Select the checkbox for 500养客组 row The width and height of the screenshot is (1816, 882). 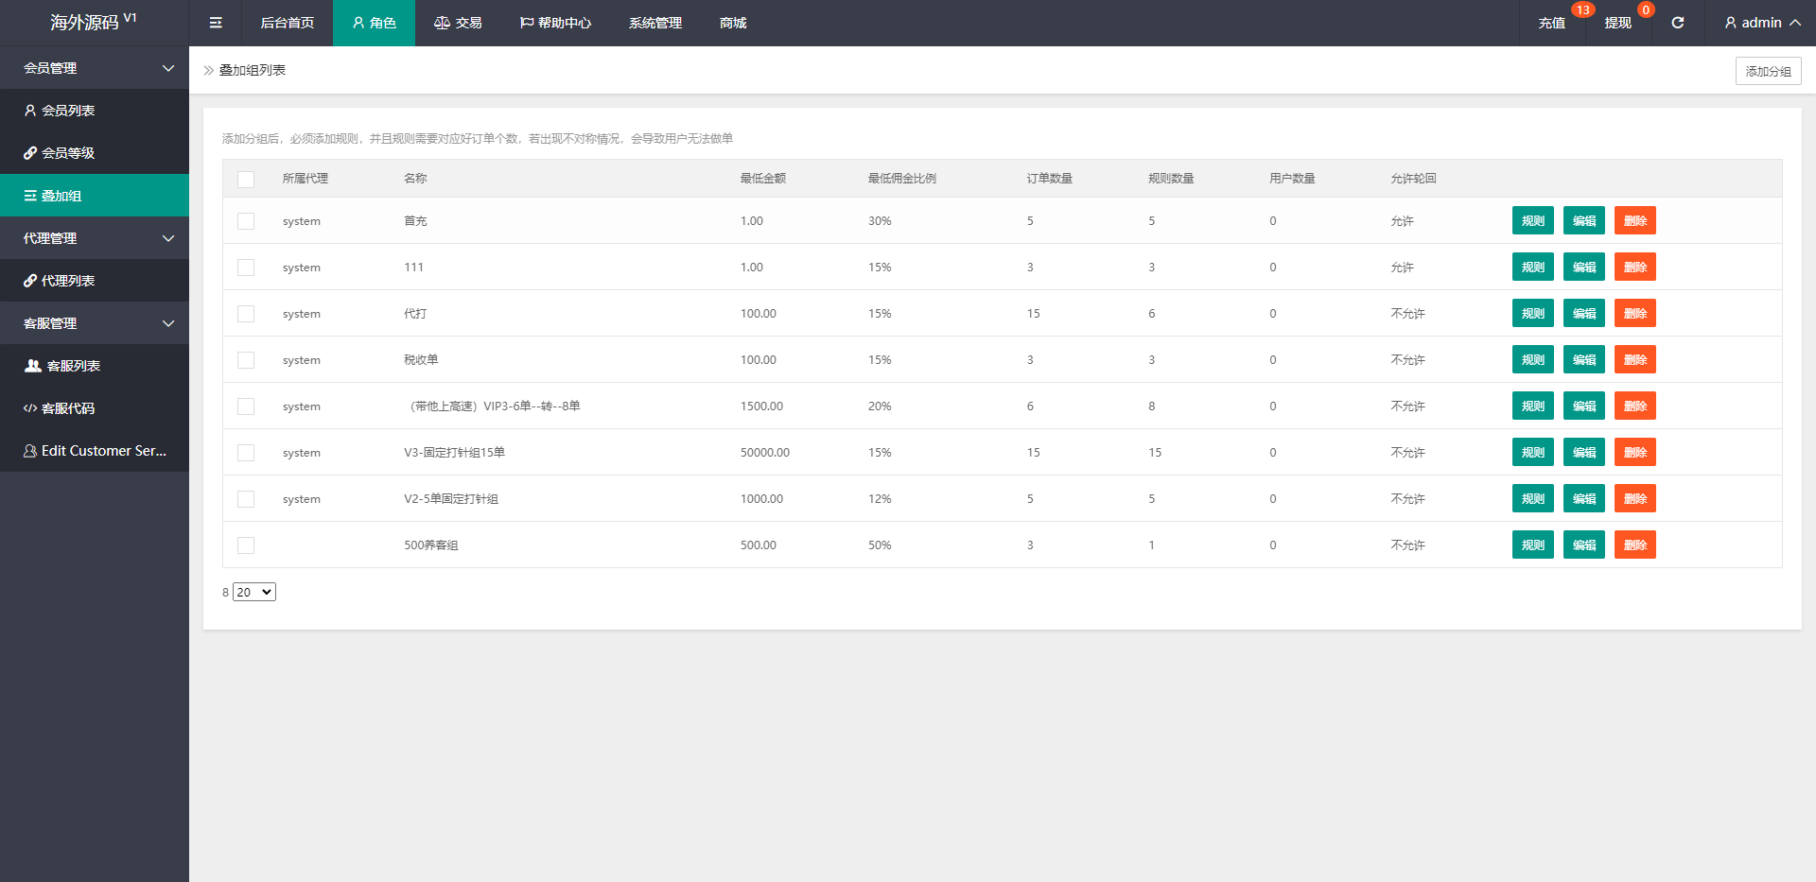click(246, 545)
